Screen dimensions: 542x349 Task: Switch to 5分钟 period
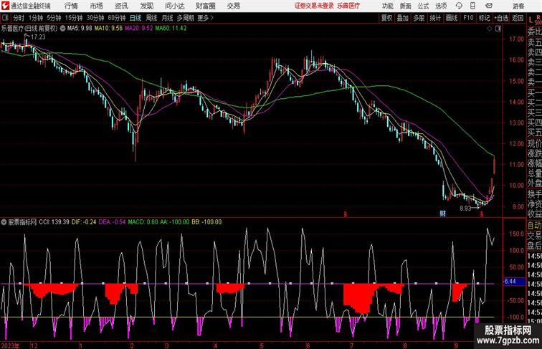(x=54, y=18)
